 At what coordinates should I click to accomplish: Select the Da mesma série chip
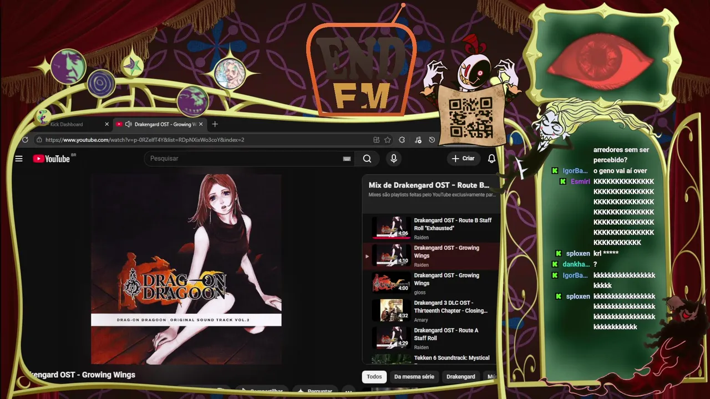[414, 377]
